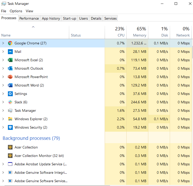Click the Task Manager row icon

tap(10, 110)
